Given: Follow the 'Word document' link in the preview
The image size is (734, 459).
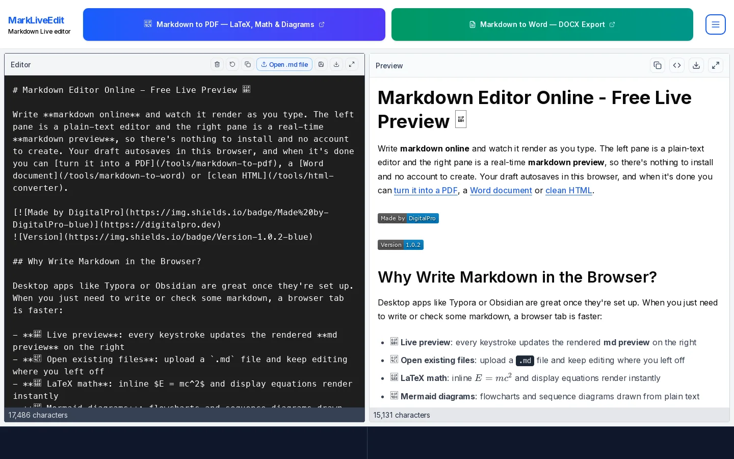Looking at the screenshot, I should click(x=501, y=190).
